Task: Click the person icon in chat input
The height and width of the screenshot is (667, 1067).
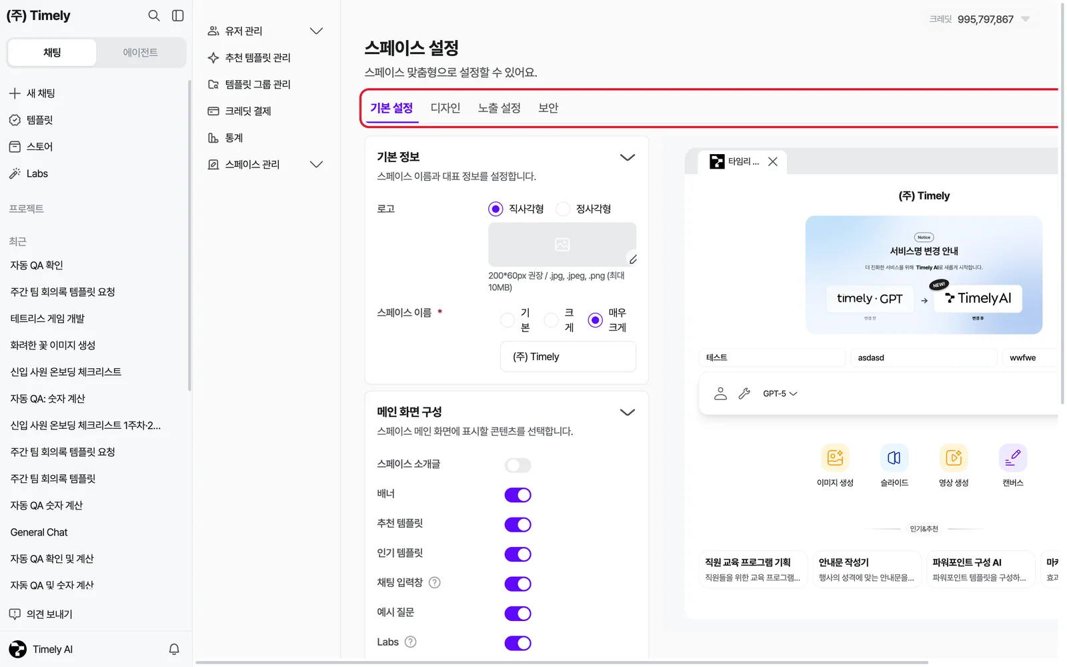Action: click(x=720, y=394)
